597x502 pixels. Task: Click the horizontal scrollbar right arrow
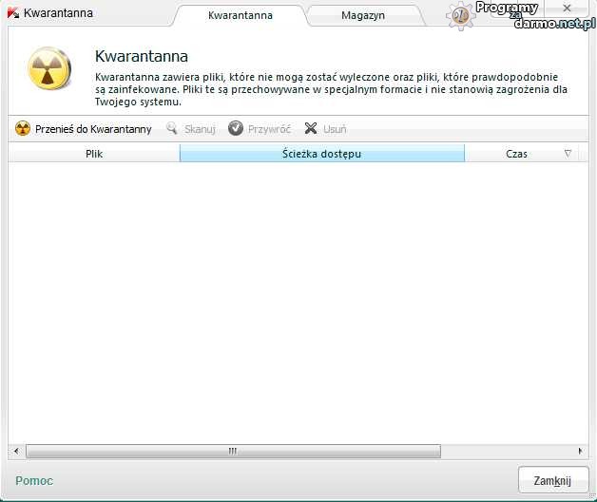[581, 452]
